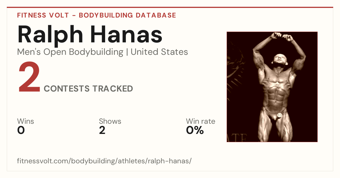Click the Win rate label
Screen dimensions: 340x178
[x=201, y=121]
